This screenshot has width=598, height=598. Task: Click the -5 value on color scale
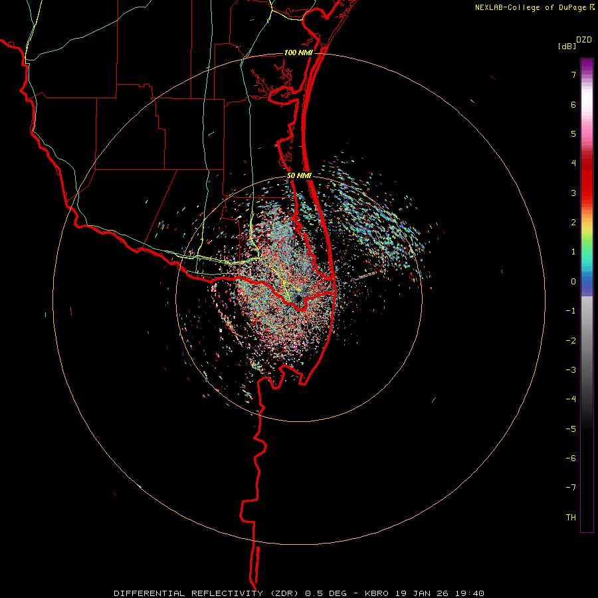[x=571, y=429]
